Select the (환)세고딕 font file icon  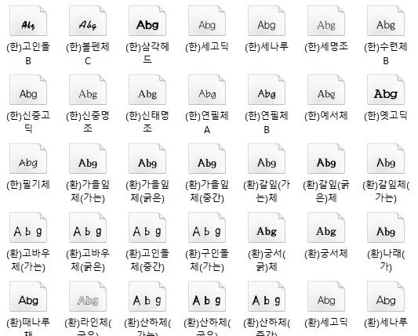326,297
